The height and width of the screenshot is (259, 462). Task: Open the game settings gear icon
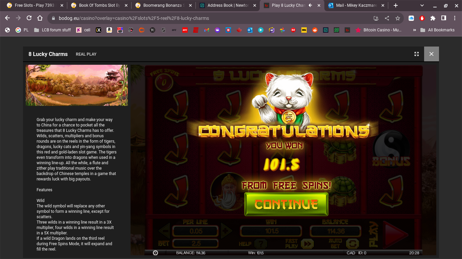(x=156, y=253)
